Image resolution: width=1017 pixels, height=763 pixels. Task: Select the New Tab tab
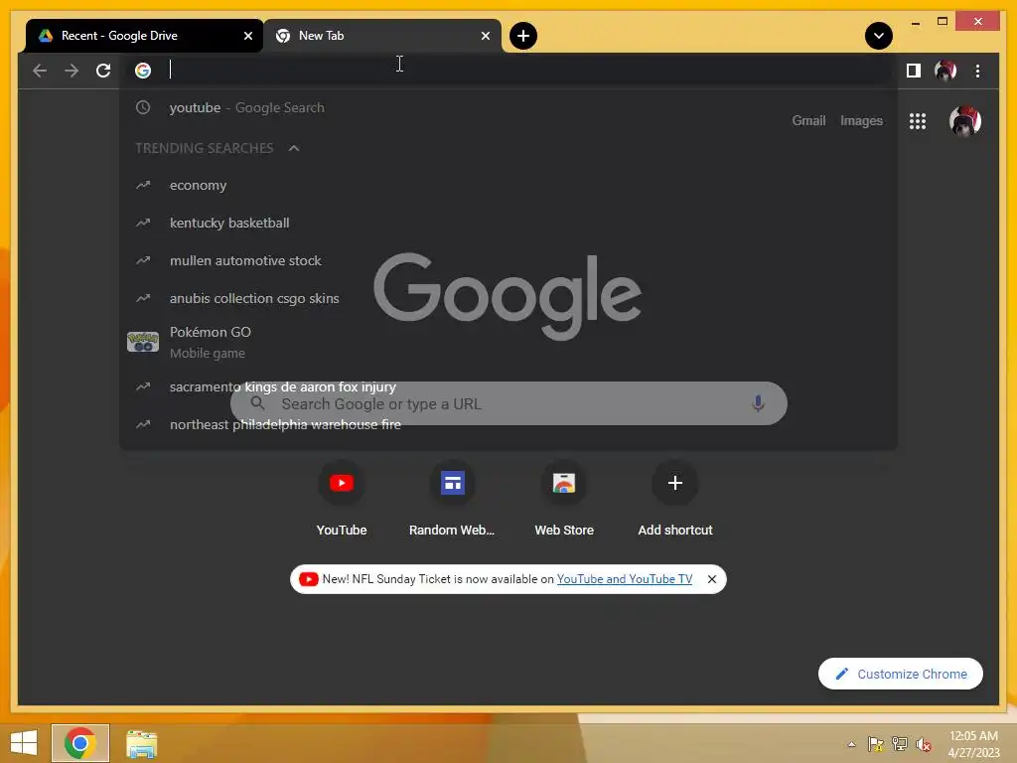point(382,36)
